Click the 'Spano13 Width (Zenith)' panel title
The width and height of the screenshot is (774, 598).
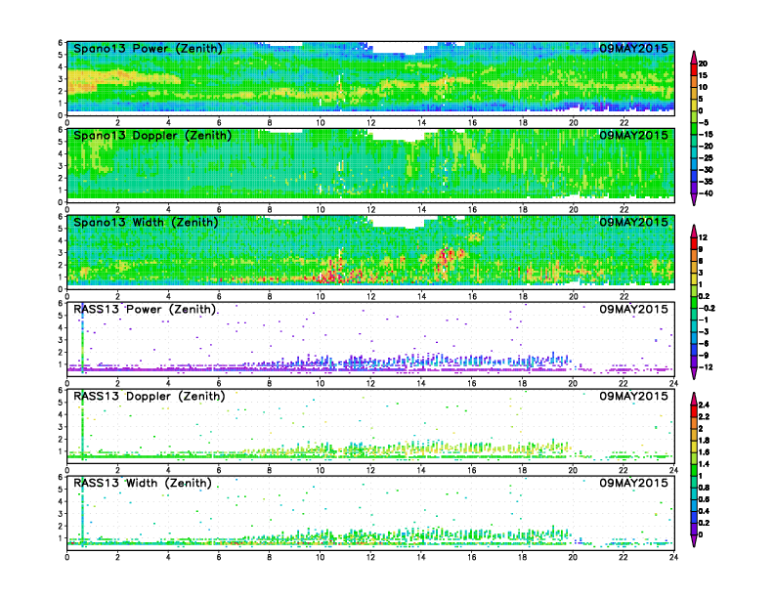pyautogui.click(x=146, y=222)
